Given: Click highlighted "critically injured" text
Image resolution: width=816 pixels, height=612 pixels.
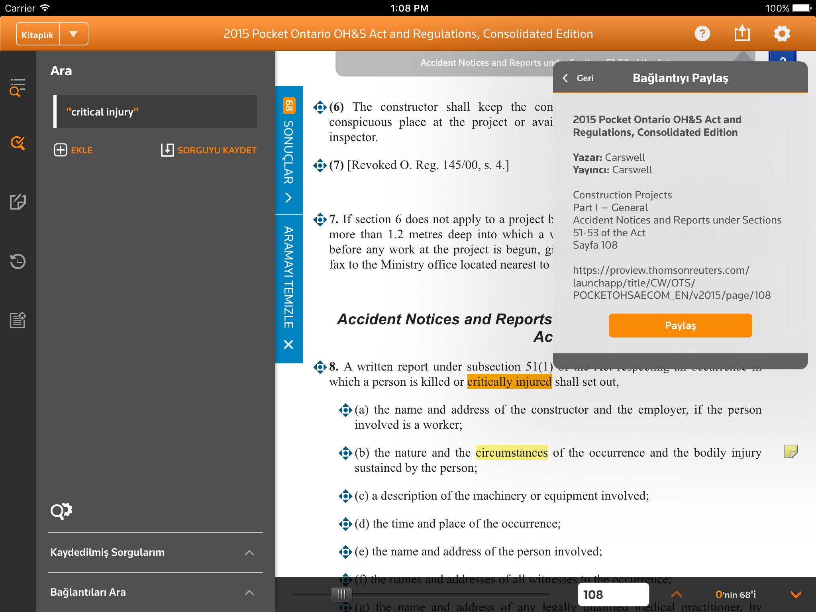Looking at the screenshot, I should pyautogui.click(x=509, y=382).
